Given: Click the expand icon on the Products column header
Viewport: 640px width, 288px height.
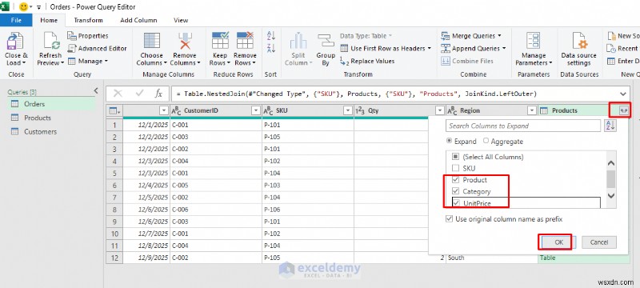Looking at the screenshot, I should [x=623, y=110].
